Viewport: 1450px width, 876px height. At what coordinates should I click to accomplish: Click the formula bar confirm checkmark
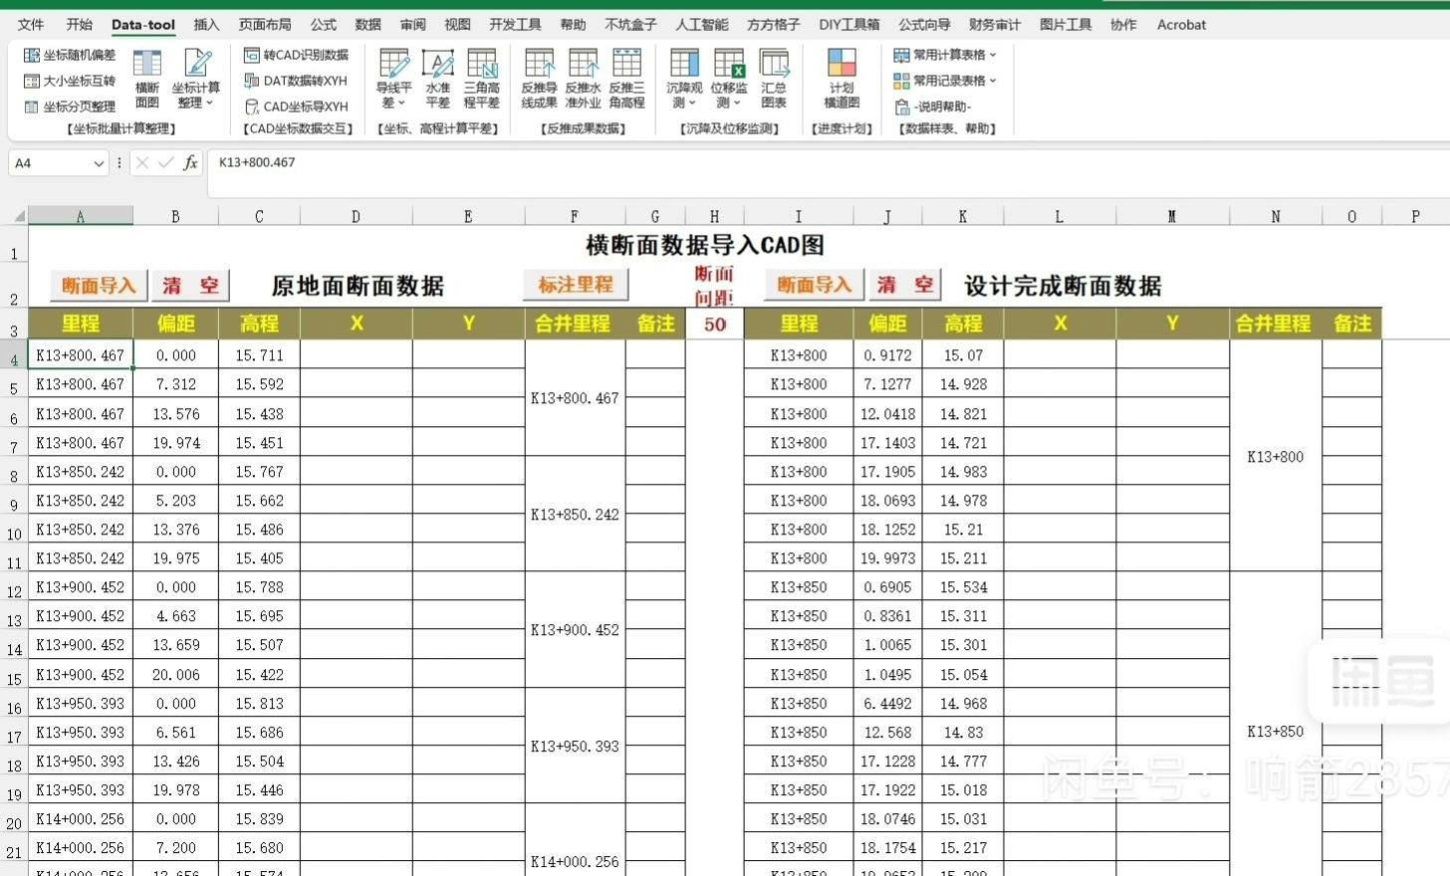pyautogui.click(x=165, y=163)
